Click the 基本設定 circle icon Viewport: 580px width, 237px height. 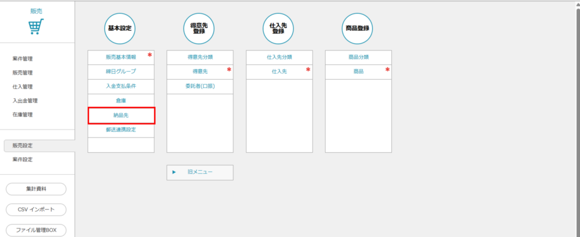[120, 27]
